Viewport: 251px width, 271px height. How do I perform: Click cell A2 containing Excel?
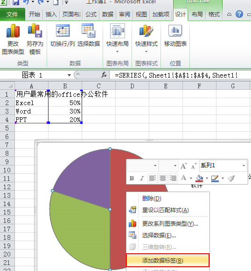point(31,103)
